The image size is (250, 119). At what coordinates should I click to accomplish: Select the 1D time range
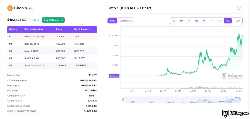coord(174,21)
